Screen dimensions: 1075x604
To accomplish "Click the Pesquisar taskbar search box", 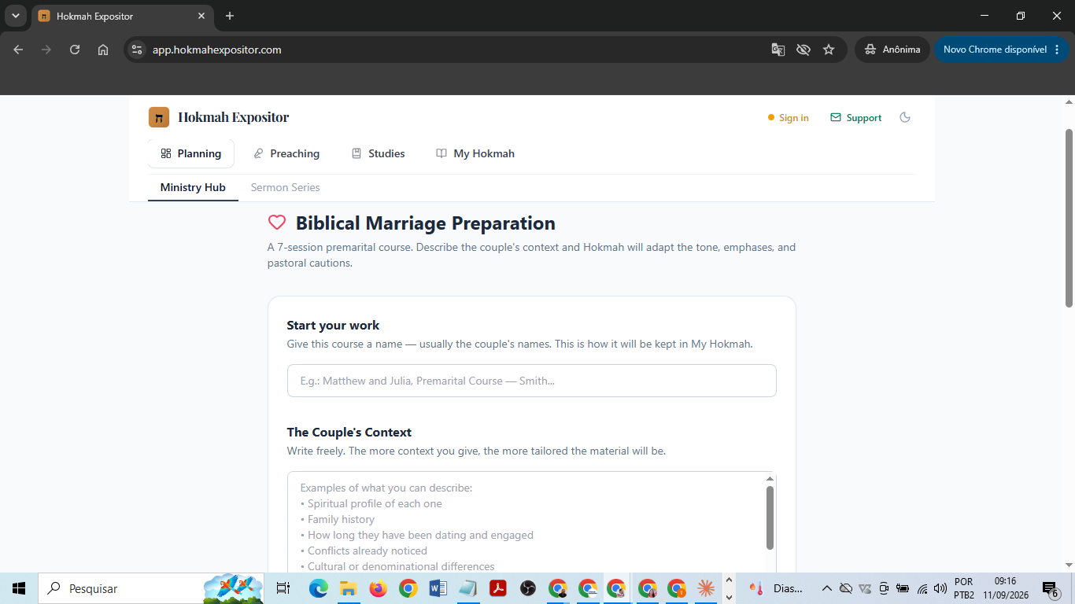I will click(153, 588).
